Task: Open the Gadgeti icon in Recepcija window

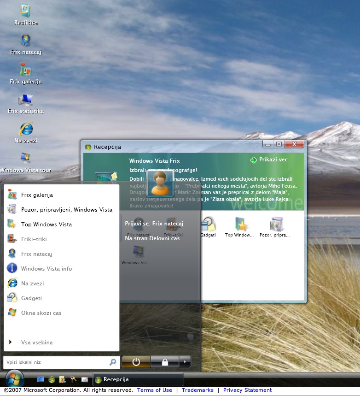Action: coord(208,227)
